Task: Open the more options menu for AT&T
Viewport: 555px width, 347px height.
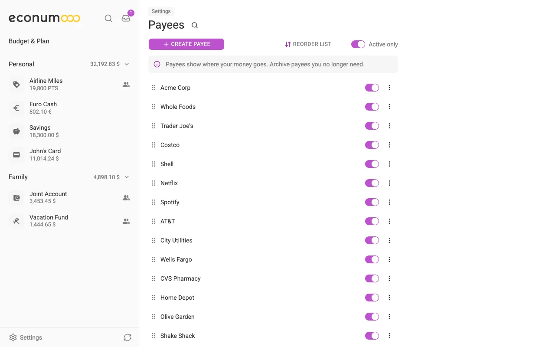Action: (x=389, y=221)
